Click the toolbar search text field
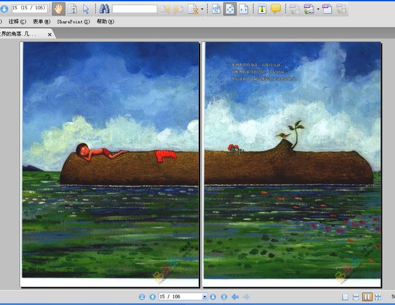This screenshot has width=395, height=305. (x=134, y=9)
